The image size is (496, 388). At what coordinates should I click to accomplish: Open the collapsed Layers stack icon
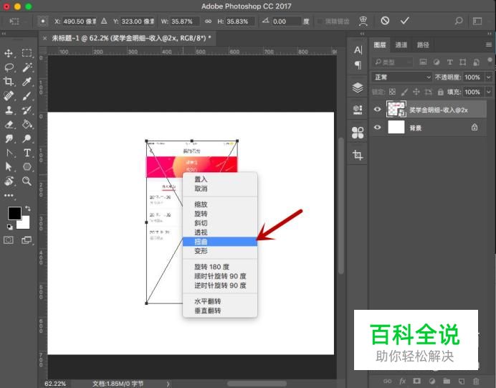click(358, 87)
